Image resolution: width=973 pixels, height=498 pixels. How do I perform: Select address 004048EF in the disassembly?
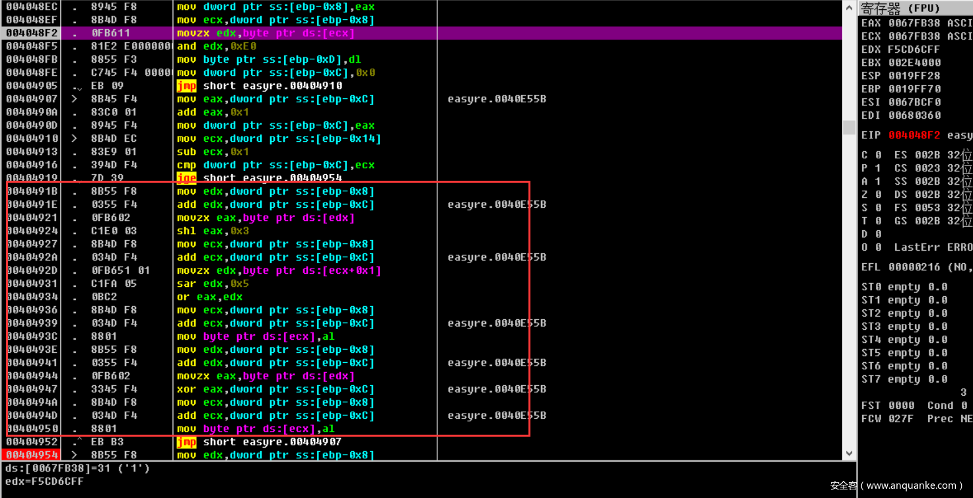tap(32, 20)
